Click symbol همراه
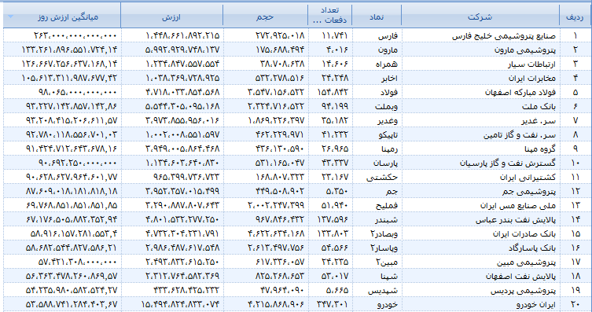 pyautogui.click(x=387, y=64)
